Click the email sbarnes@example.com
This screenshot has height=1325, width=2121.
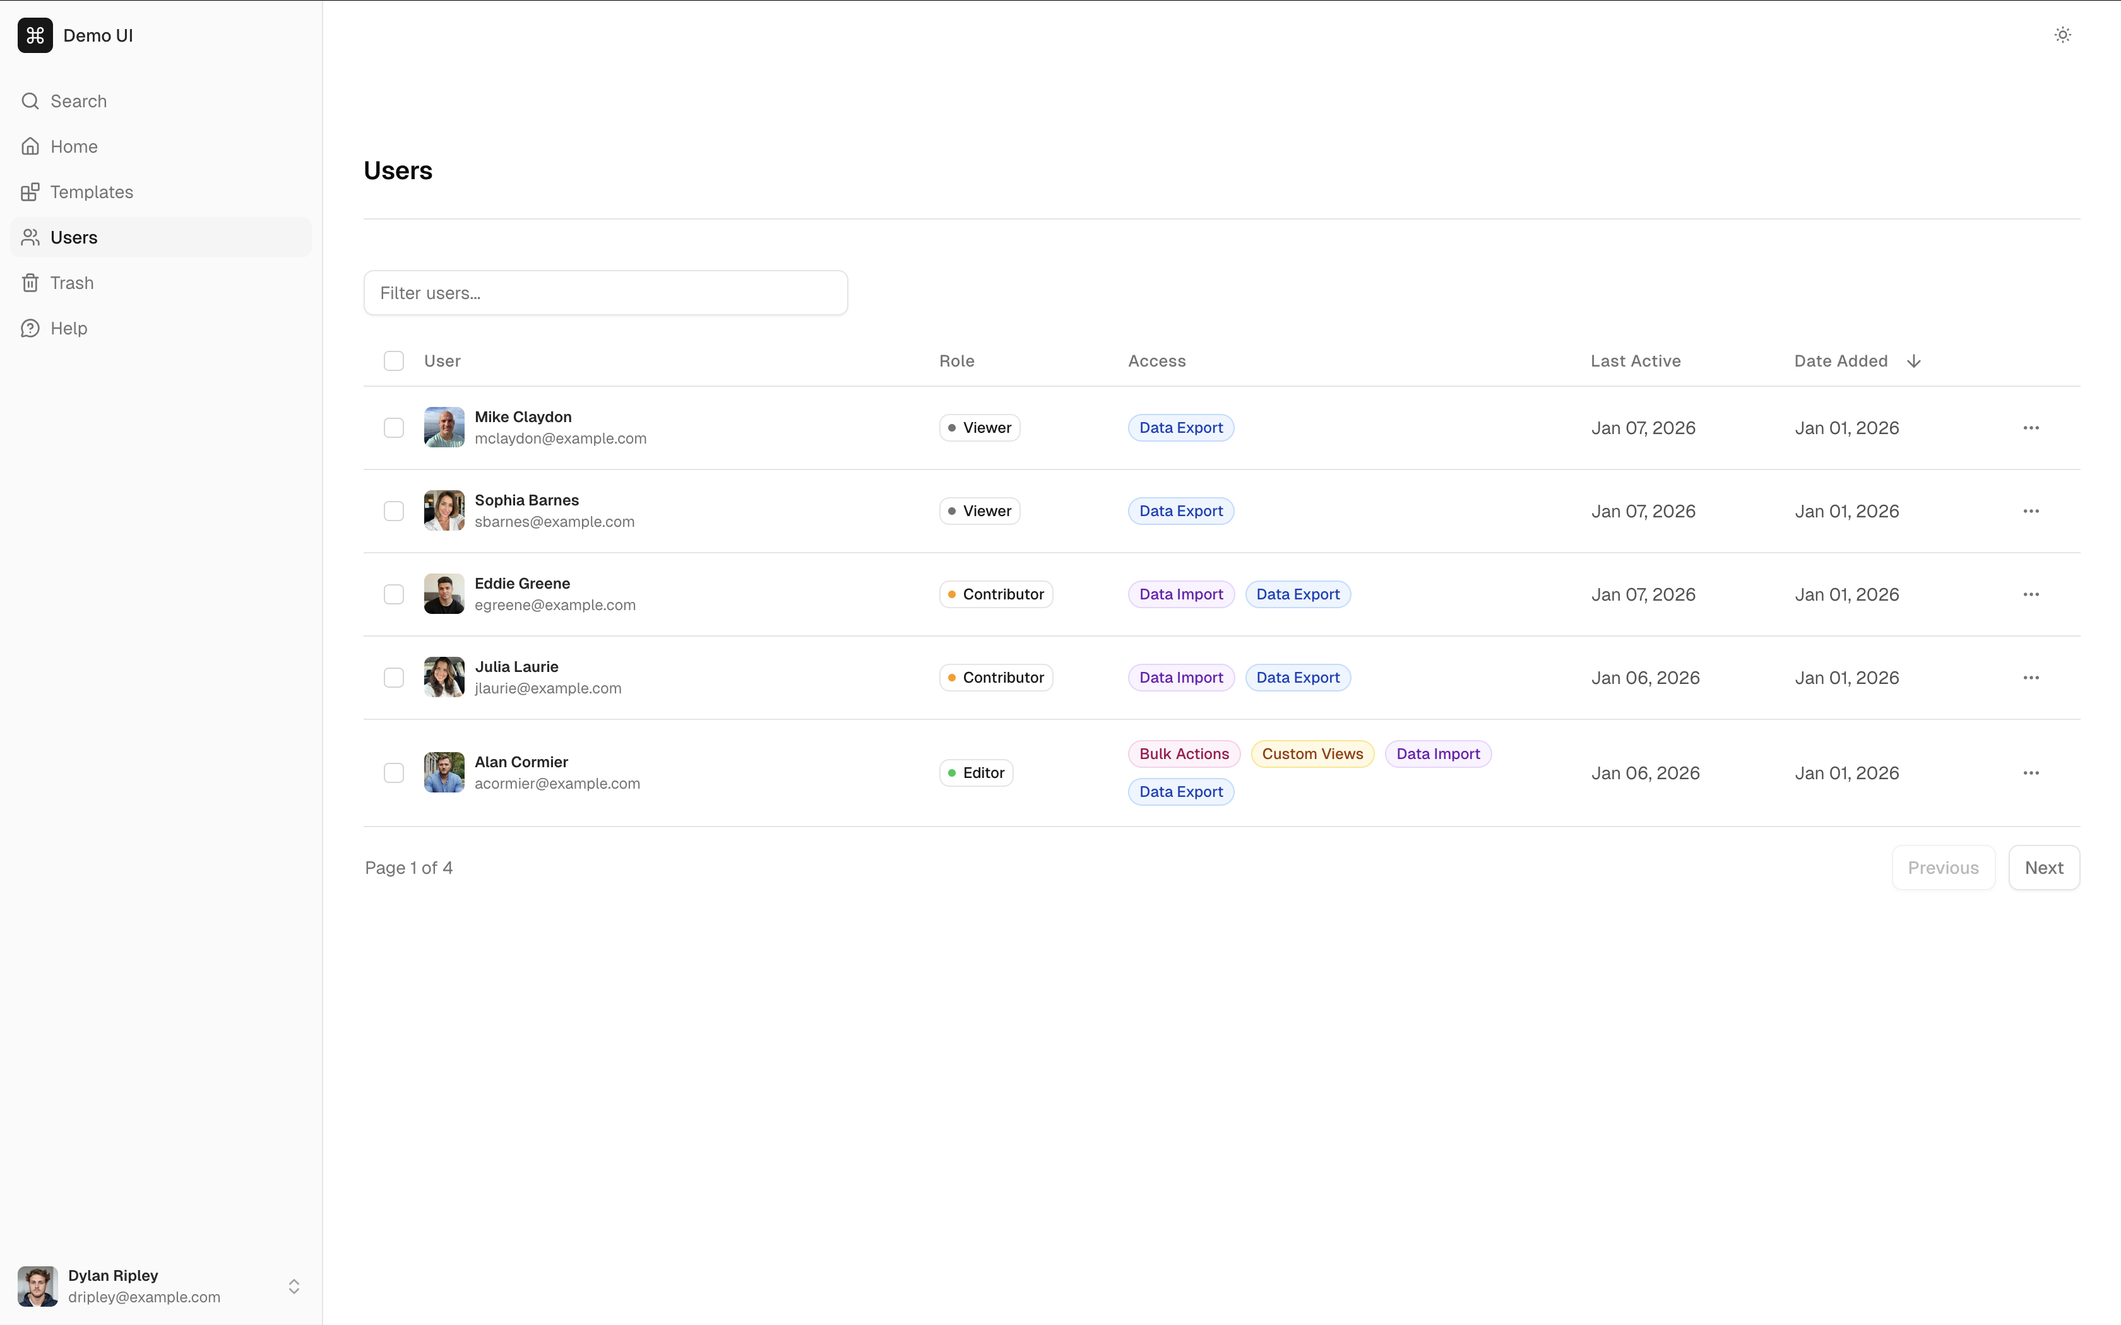point(555,522)
